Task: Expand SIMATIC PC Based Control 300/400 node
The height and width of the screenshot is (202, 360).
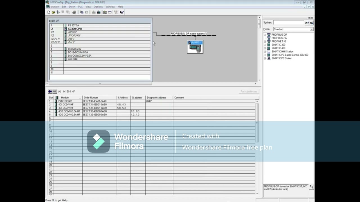Action: [x=265, y=55]
